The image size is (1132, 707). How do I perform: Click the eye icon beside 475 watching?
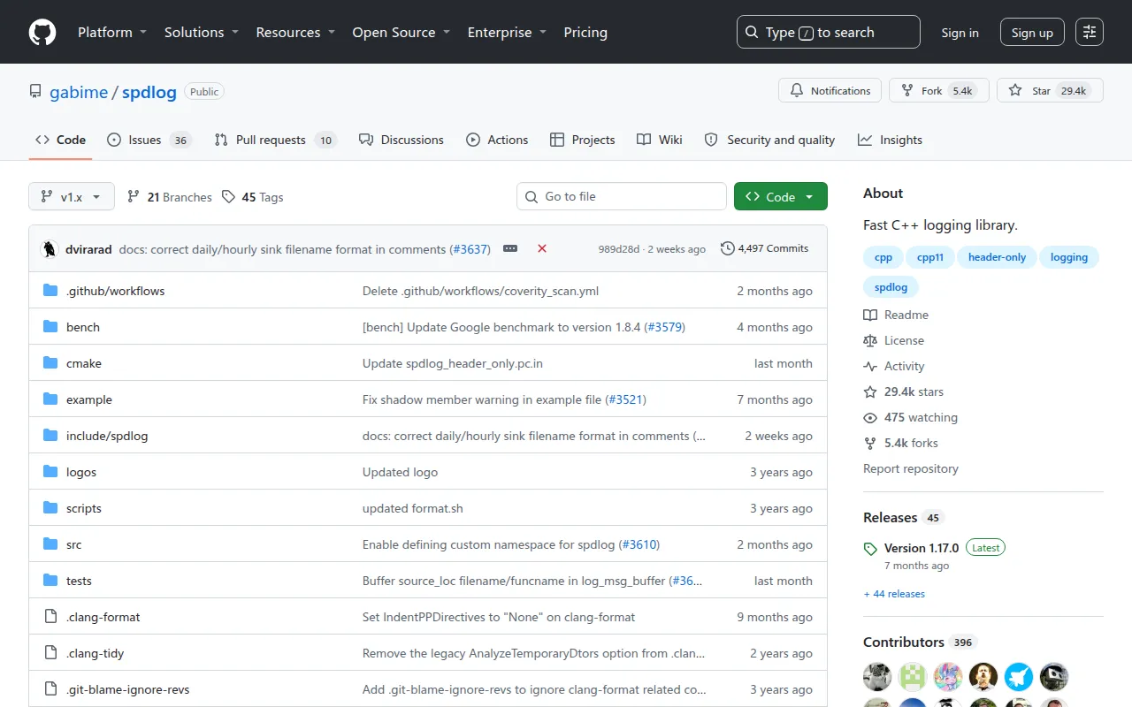click(x=870, y=417)
